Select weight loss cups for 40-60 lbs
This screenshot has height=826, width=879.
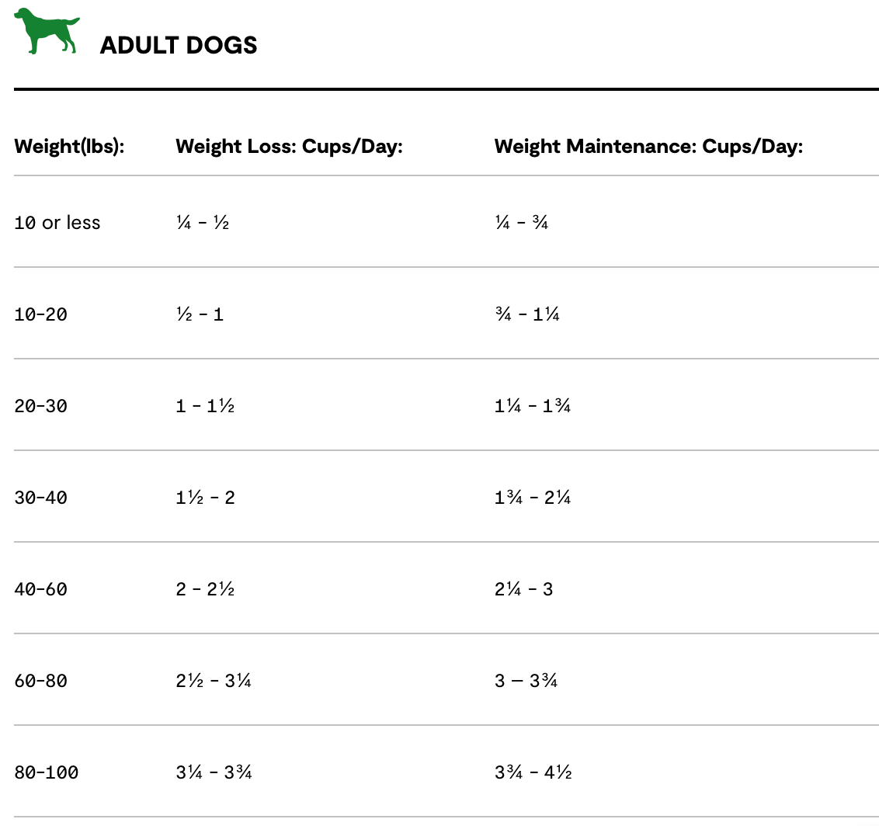pyautogui.click(x=205, y=589)
